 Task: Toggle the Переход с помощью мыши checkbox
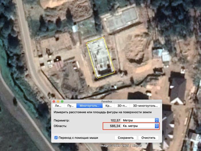tap(56, 138)
